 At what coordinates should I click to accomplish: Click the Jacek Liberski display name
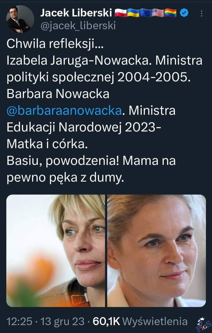[76, 13]
